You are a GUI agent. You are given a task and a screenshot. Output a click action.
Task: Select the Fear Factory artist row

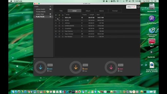[97, 31]
